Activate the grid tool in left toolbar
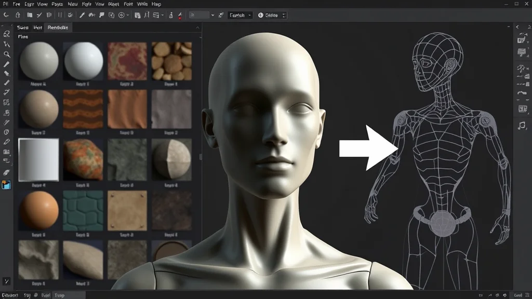This screenshot has height=299, width=532. 6,102
